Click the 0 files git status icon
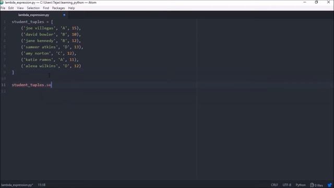Screen dimensions: 334x188 (x=316, y=185)
